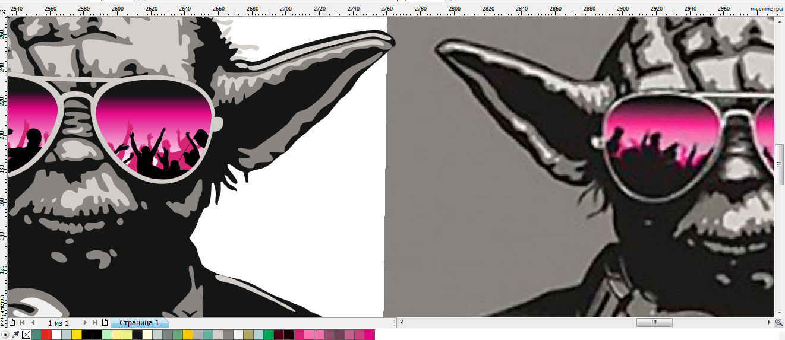
Task: Select the no-fill crossed swatch
Action: (26, 335)
